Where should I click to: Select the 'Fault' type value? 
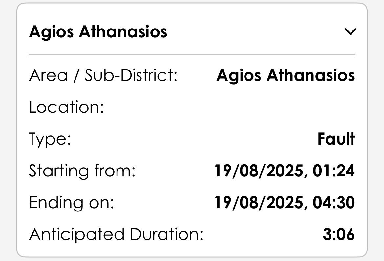(336, 139)
